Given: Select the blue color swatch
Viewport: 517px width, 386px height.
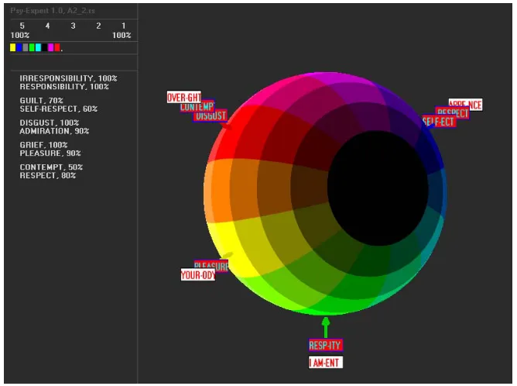Looking at the screenshot, I should (19, 47).
